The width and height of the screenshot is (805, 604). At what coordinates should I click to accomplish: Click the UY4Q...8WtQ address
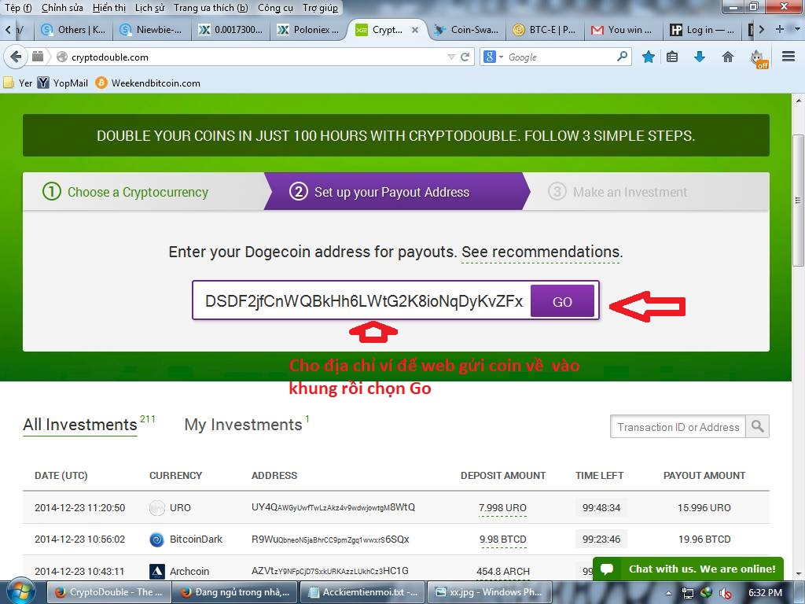[x=333, y=507]
